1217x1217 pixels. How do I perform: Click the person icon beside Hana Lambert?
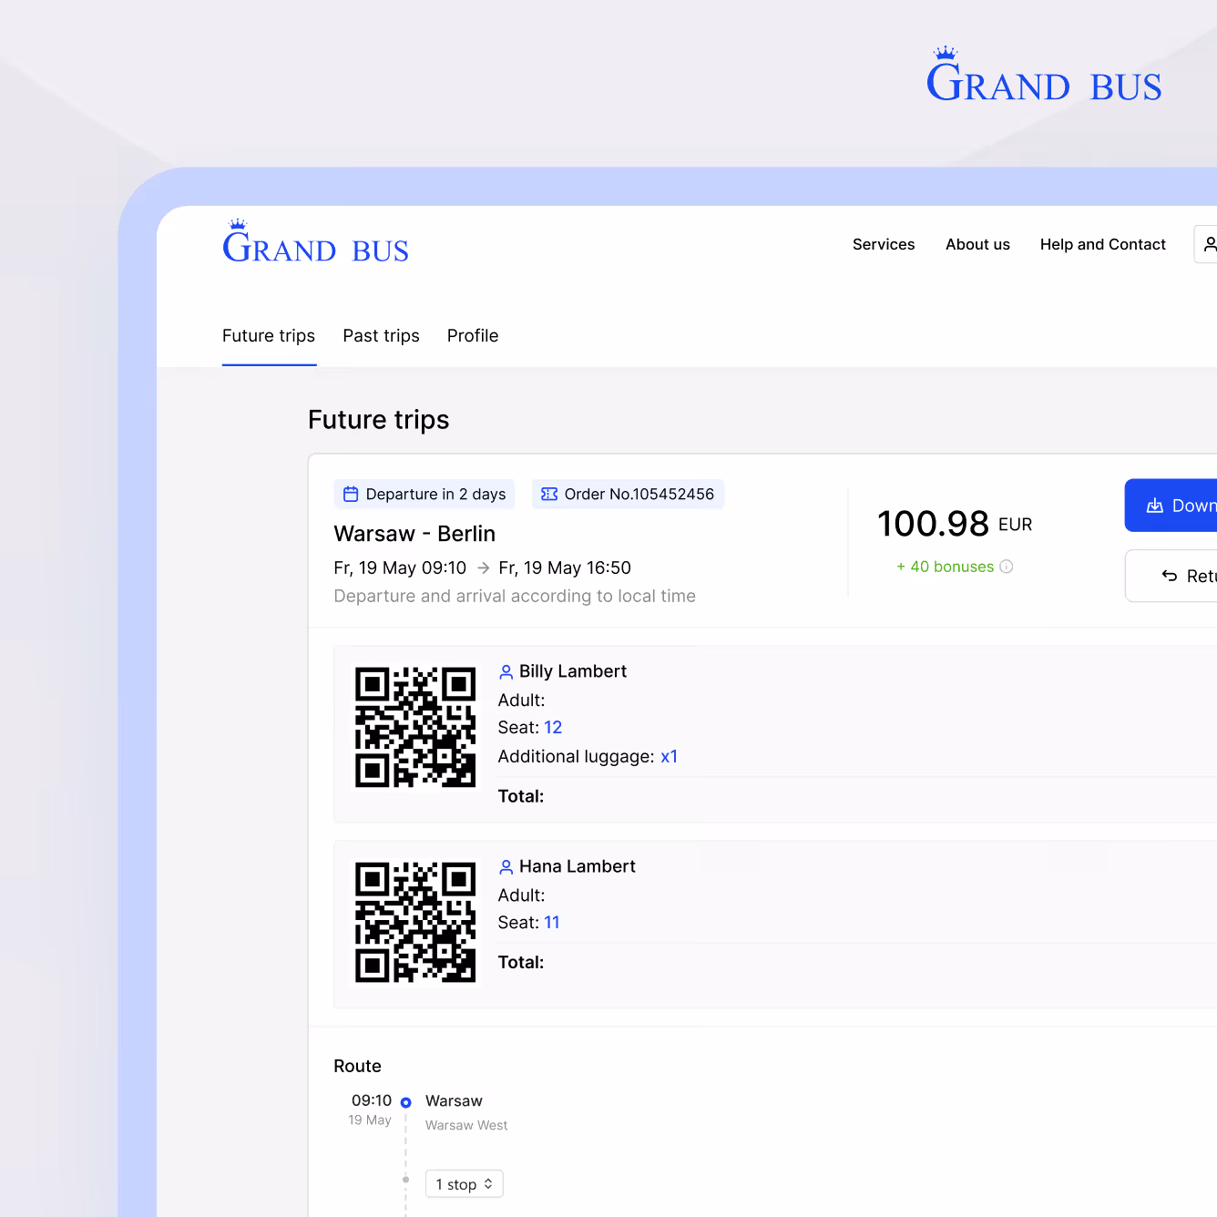506,867
